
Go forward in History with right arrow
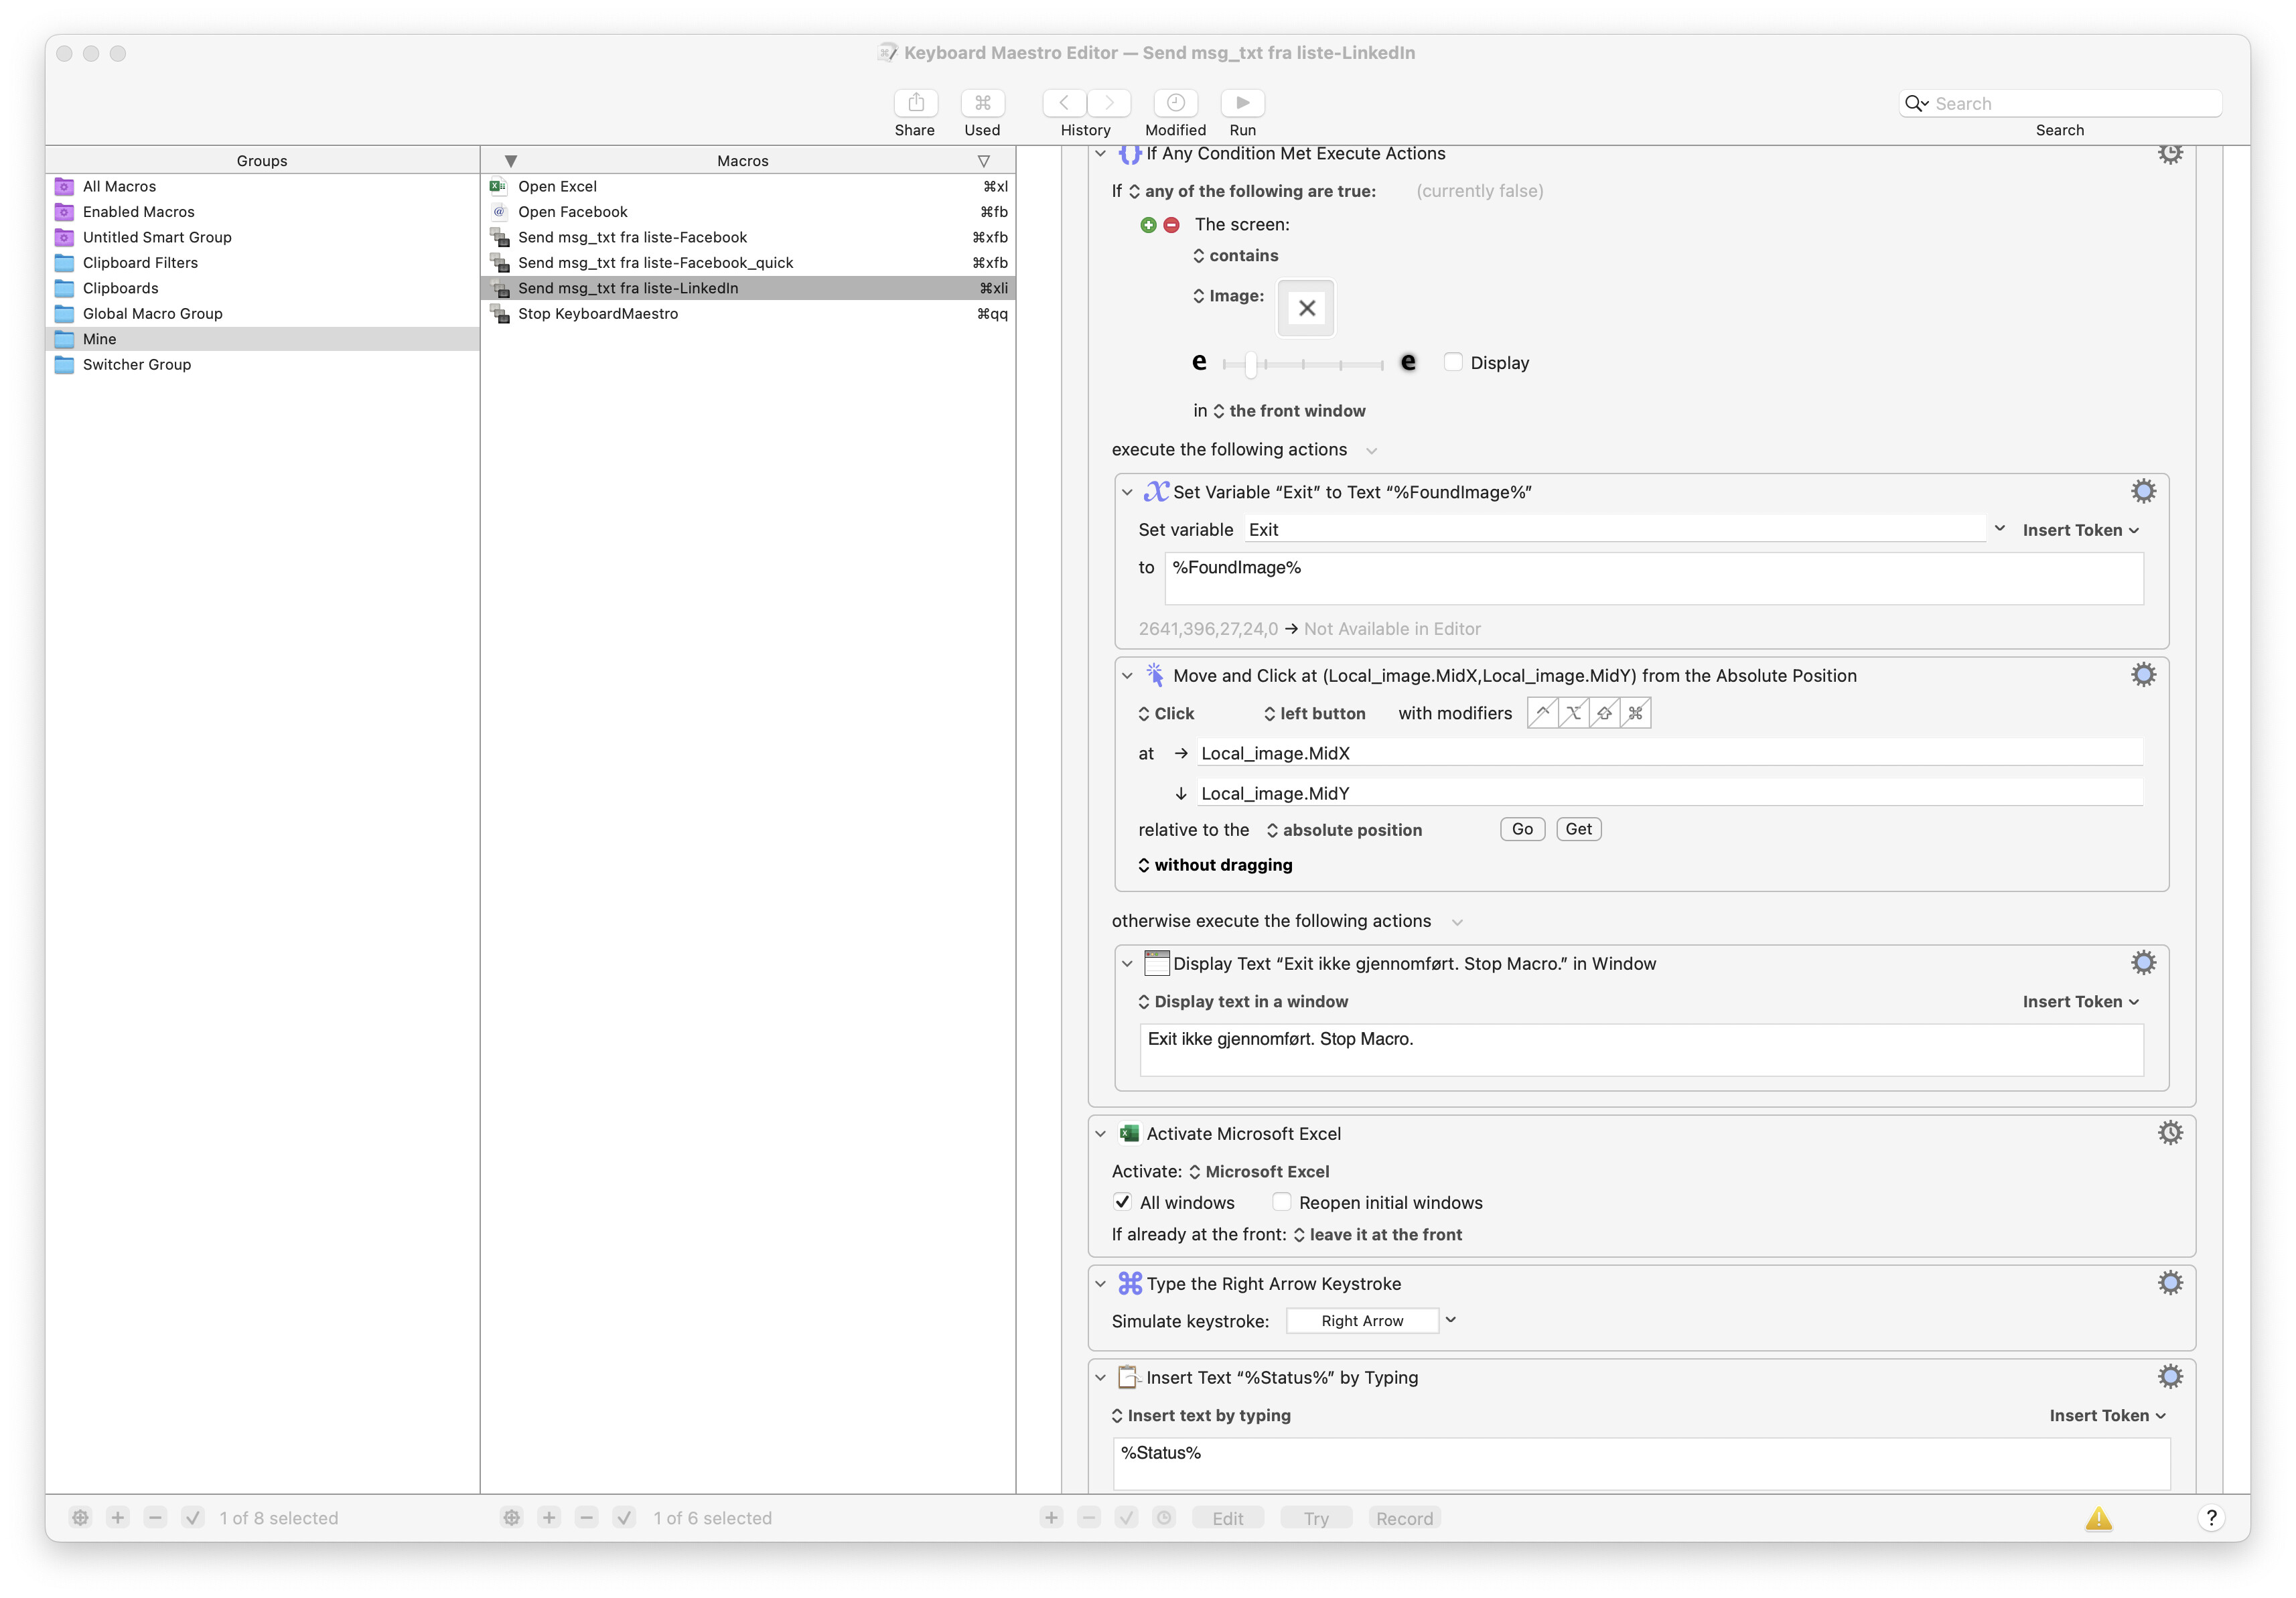click(x=1109, y=103)
